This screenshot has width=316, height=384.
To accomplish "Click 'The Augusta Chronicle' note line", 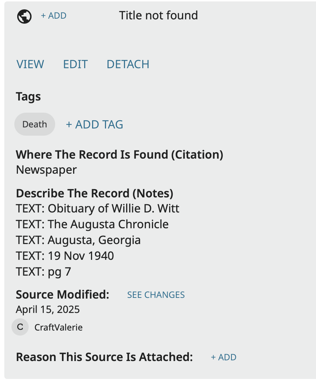I will (92, 224).
